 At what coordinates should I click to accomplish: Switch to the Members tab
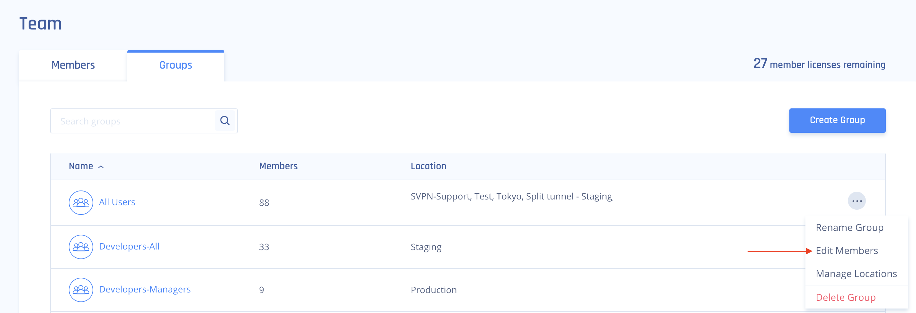73,65
